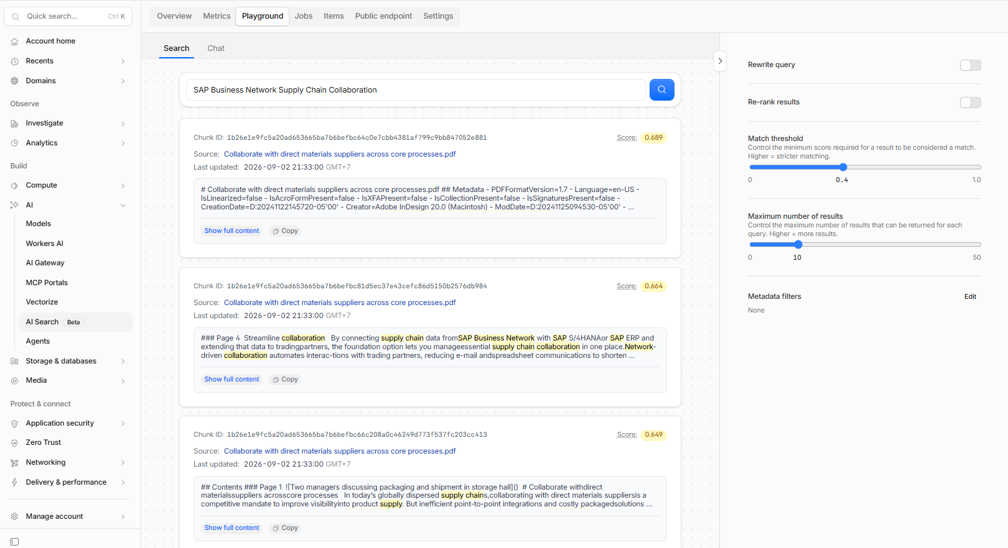
Task: Open MCP Portals in the sidebar
Action: [47, 283]
